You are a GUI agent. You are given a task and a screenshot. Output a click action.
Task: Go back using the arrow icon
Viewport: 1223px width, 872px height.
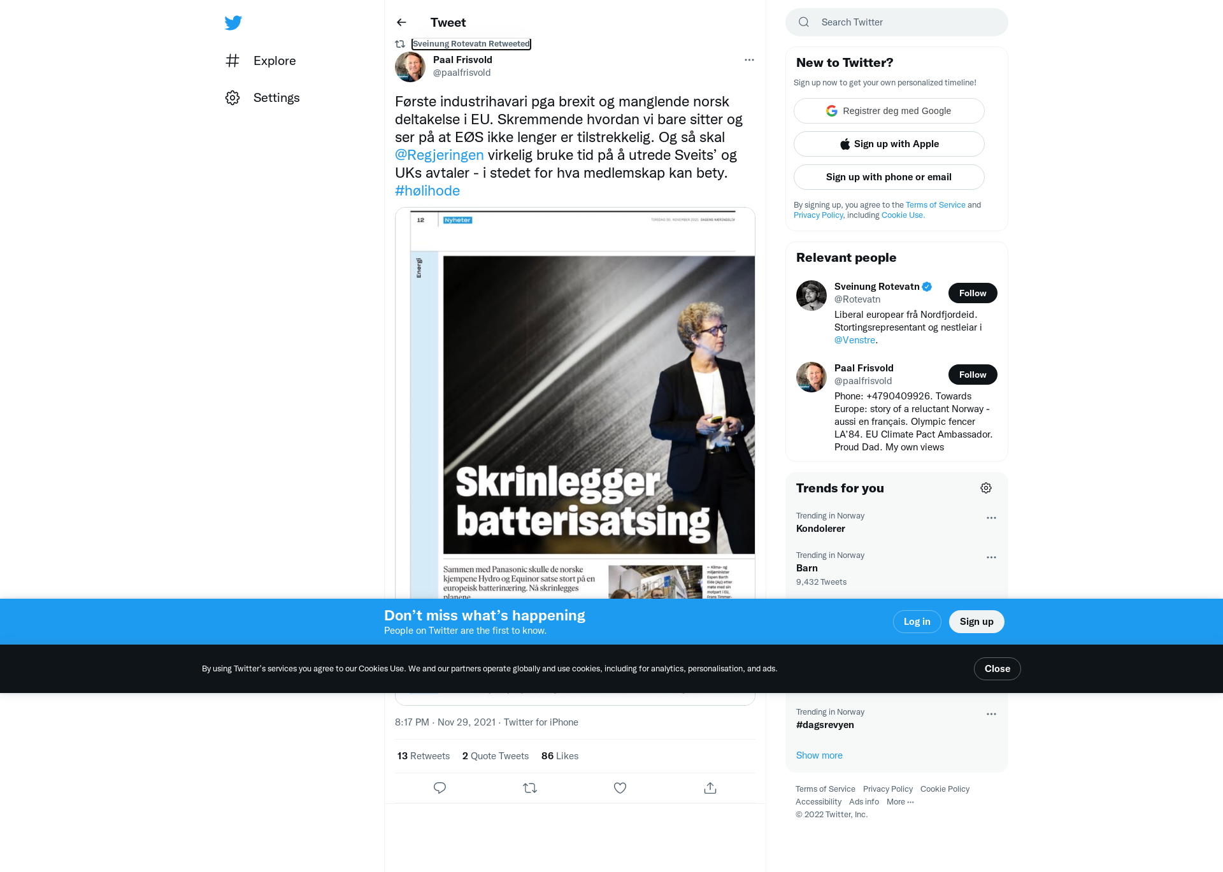point(401,22)
